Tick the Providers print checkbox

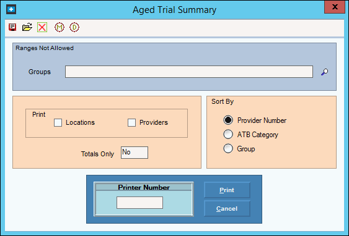(x=131, y=123)
